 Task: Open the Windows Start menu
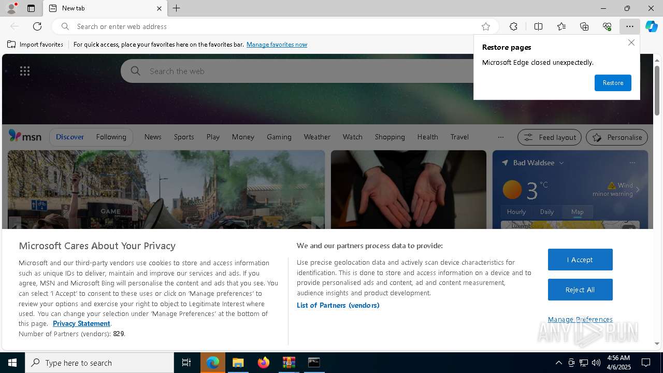click(12, 363)
